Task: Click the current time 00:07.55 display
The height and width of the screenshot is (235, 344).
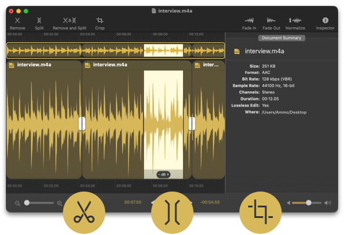Action: pyautogui.click(x=133, y=202)
